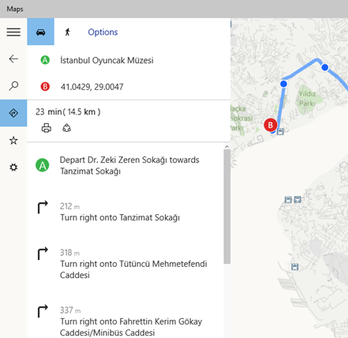Click red B destination pin on map
Screen dimensions: 348x338
click(x=271, y=125)
